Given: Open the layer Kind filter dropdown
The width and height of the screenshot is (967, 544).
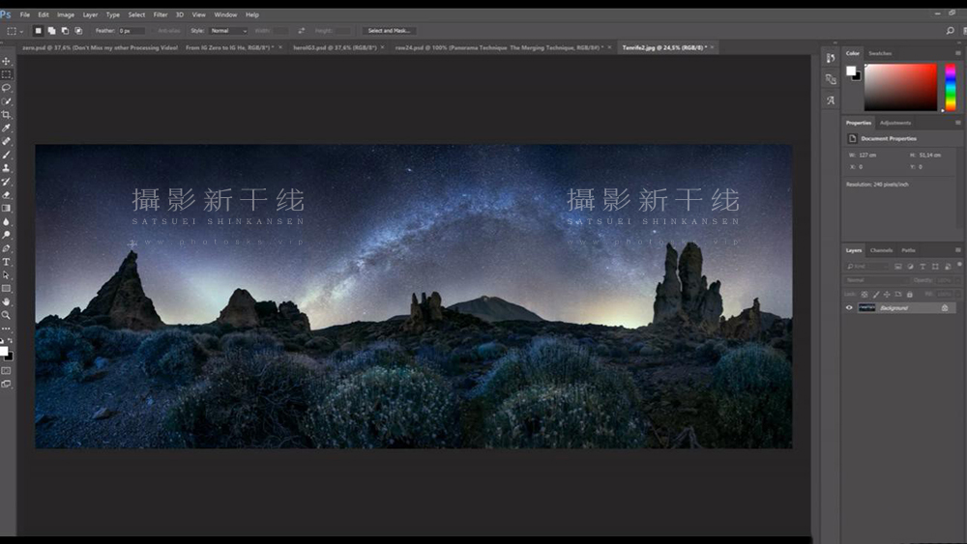Looking at the screenshot, I should (x=867, y=267).
